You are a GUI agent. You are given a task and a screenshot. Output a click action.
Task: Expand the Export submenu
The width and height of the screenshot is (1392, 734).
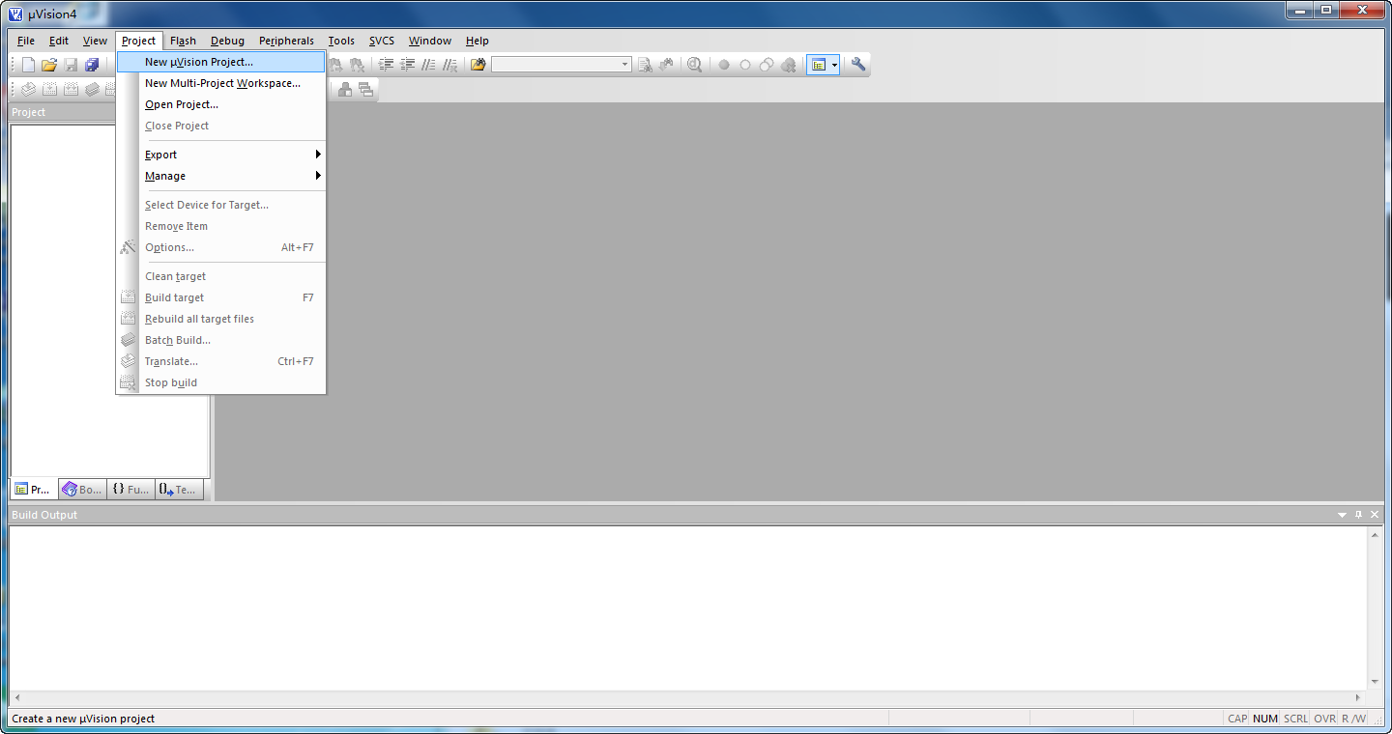(221, 155)
